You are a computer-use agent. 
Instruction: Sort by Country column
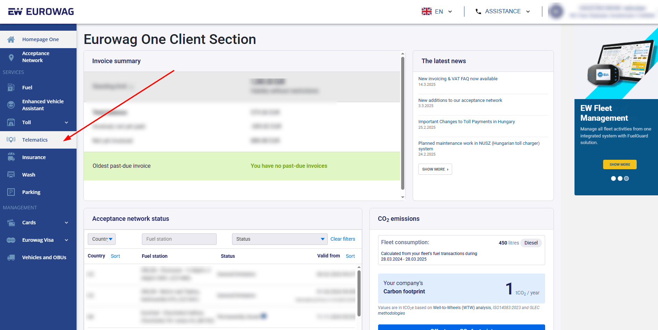115,256
